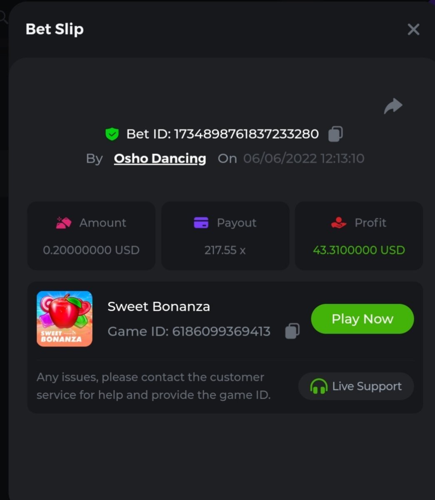Click the green verified shield icon
This screenshot has width=435, height=500.
point(112,134)
